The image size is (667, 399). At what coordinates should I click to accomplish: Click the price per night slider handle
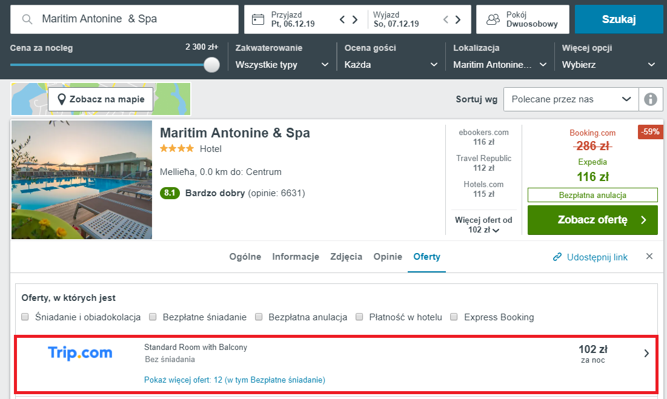(211, 65)
